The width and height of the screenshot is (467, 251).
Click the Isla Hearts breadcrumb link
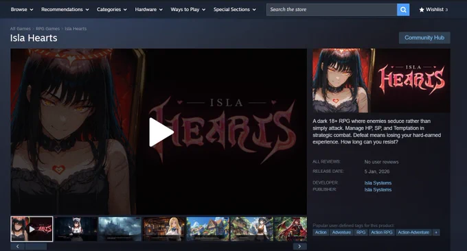(76, 29)
